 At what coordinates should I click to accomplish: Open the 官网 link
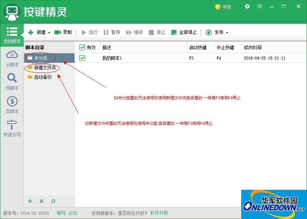click(x=60, y=213)
